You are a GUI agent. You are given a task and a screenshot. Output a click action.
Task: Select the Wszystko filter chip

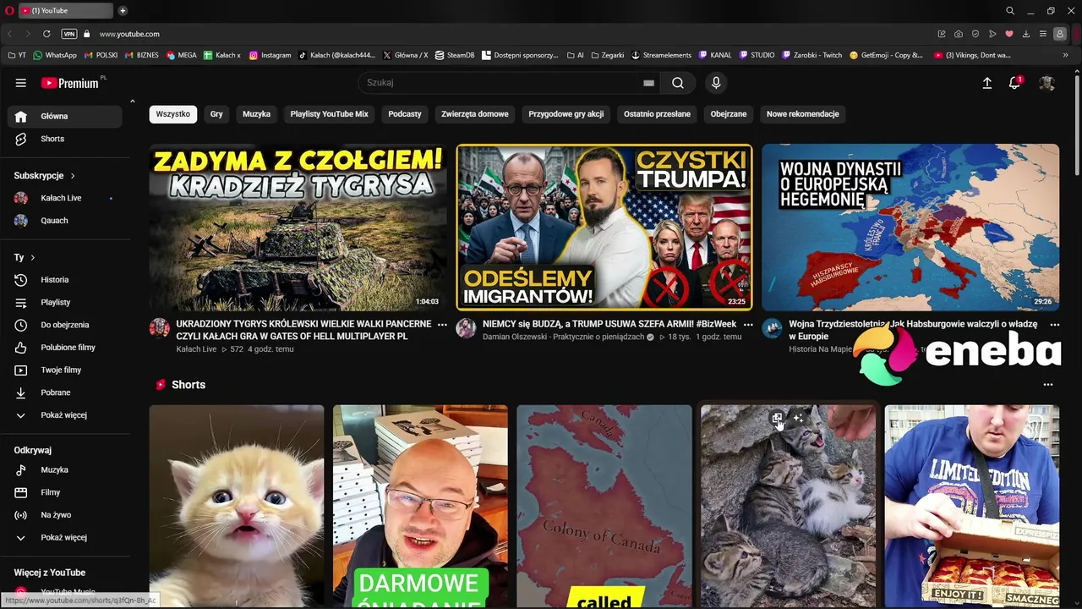[173, 114]
